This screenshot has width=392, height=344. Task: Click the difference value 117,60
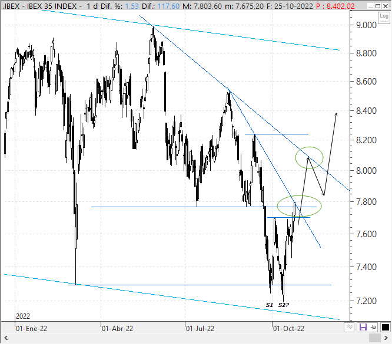(169, 6)
